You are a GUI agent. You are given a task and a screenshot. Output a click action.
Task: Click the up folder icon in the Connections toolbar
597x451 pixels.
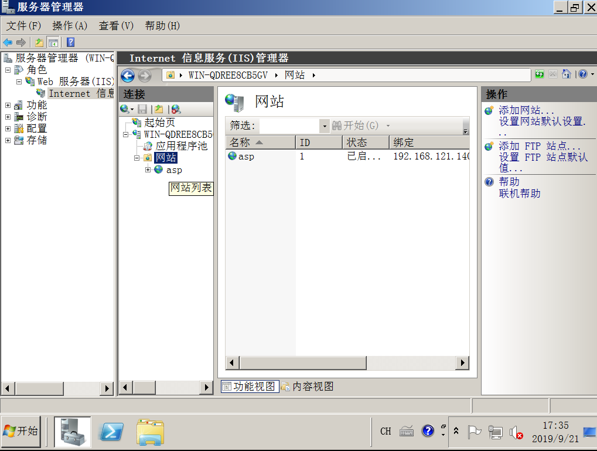pos(159,110)
